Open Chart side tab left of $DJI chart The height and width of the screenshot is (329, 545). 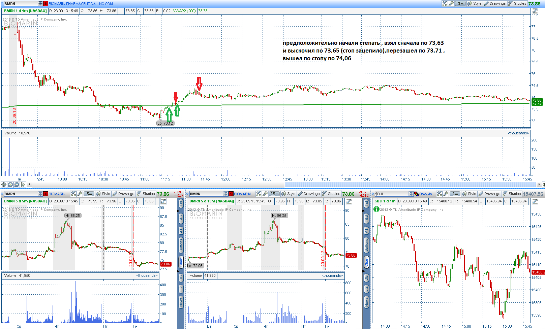pyautogui.click(x=366, y=262)
